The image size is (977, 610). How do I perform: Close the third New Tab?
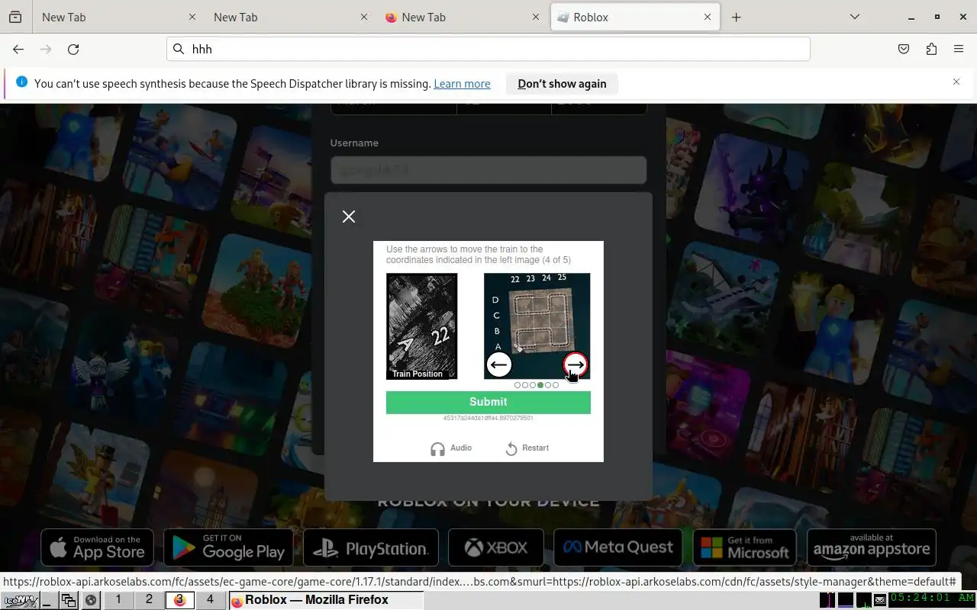[x=535, y=17]
